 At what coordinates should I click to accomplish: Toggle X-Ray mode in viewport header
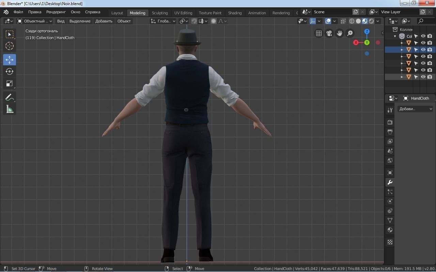343,21
